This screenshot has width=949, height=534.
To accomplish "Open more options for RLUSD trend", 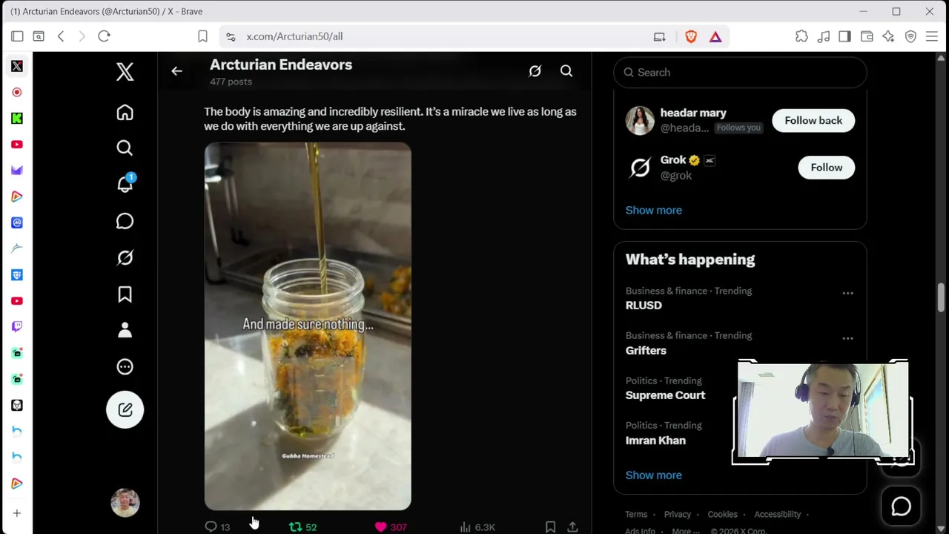I will [x=847, y=293].
